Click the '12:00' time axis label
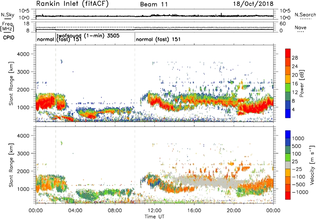The image size is (316, 219). coord(154,211)
